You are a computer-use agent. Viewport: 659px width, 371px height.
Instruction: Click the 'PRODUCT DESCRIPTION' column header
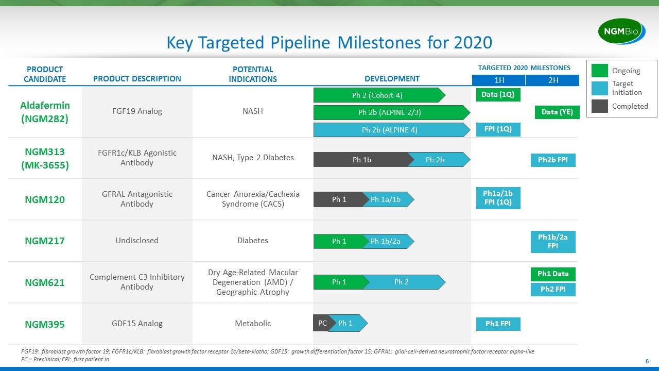pos(137,79)
